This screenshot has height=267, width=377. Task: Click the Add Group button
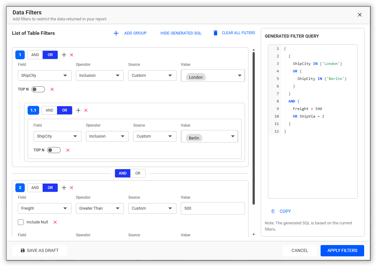130,33
